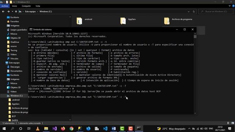Open Task View on taskbar

coord(29,129)
